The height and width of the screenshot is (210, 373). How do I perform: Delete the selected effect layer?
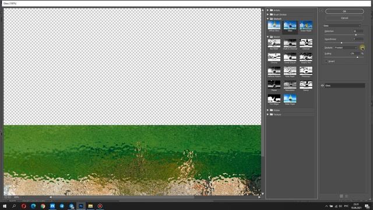[346, 196]
